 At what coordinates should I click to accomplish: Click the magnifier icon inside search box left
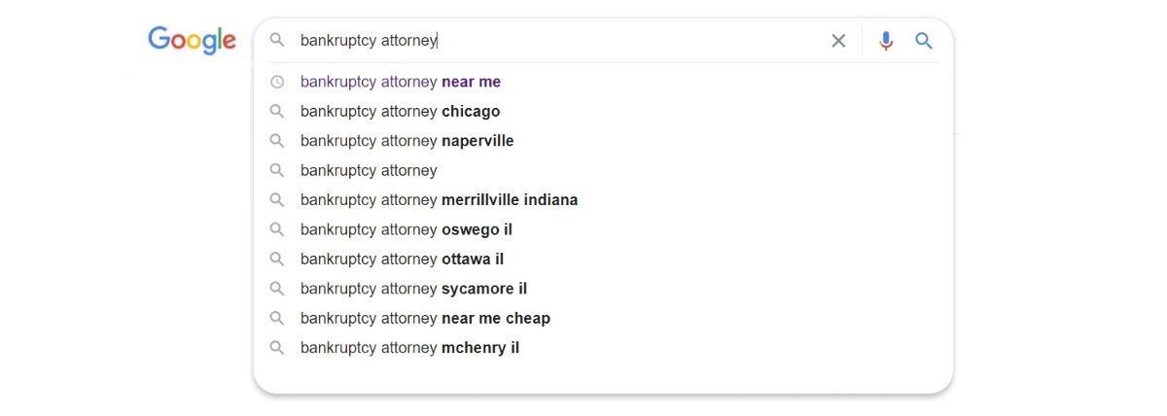click(x=277, y=41)
